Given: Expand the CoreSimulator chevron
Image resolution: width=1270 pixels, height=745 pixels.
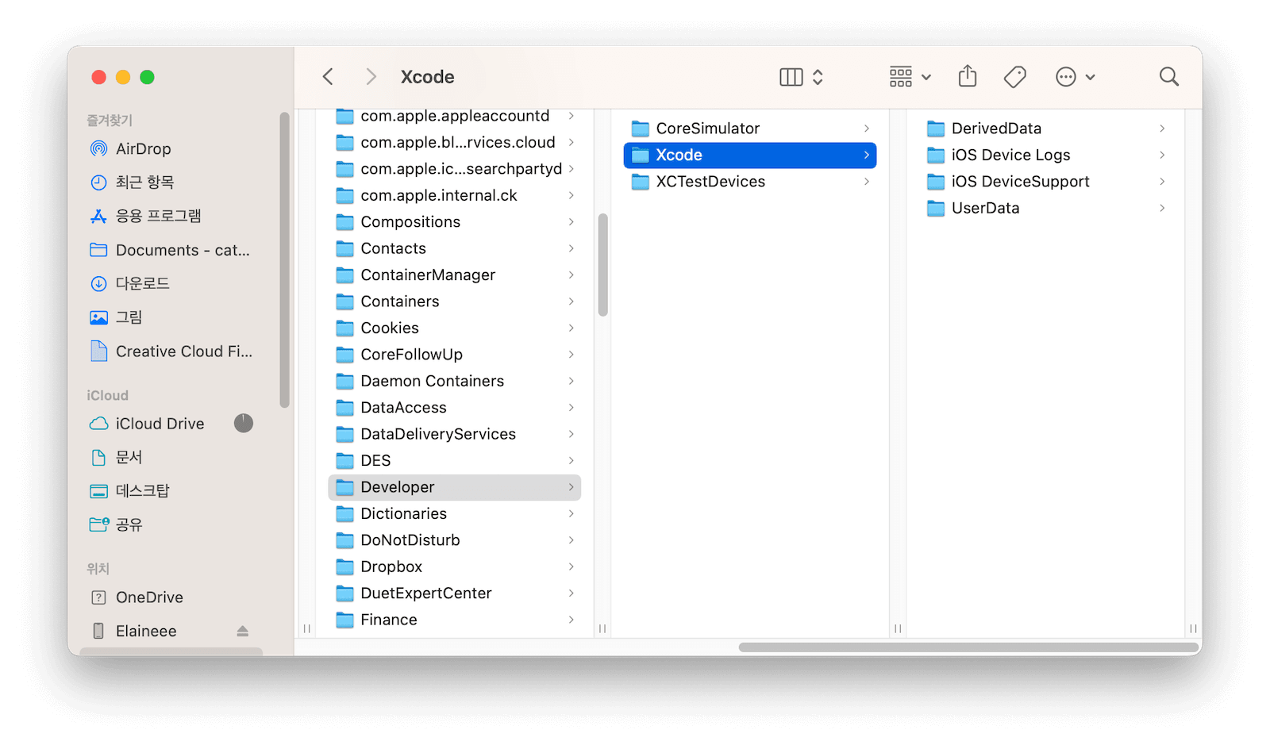Looking at the screenshot, I should pyautogui.click(x=867, y=129).
